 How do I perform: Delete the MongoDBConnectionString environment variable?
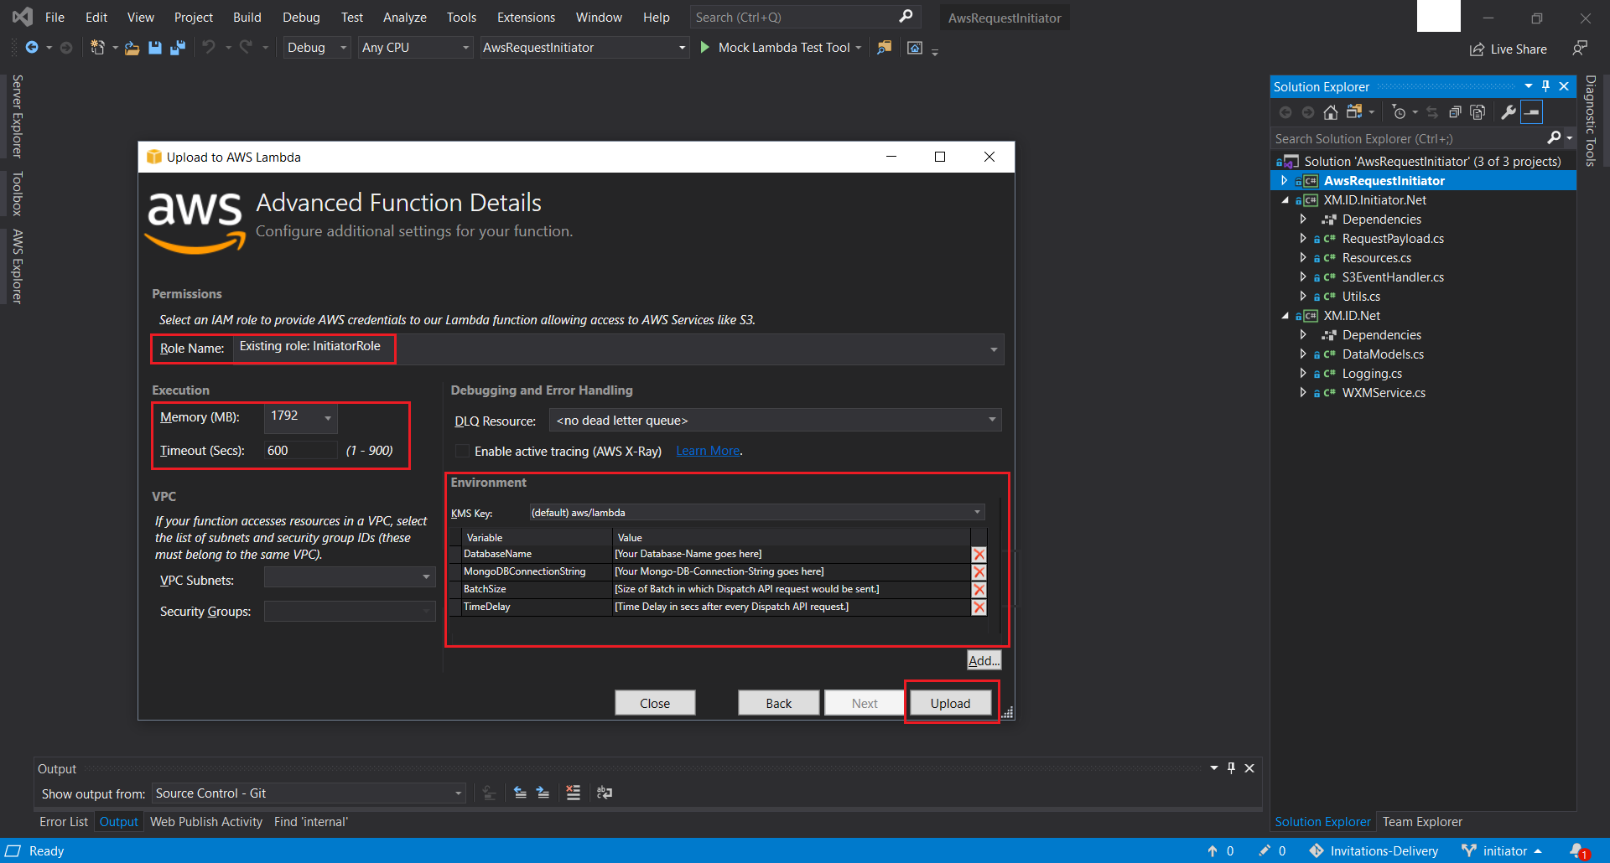coord(979,572)
